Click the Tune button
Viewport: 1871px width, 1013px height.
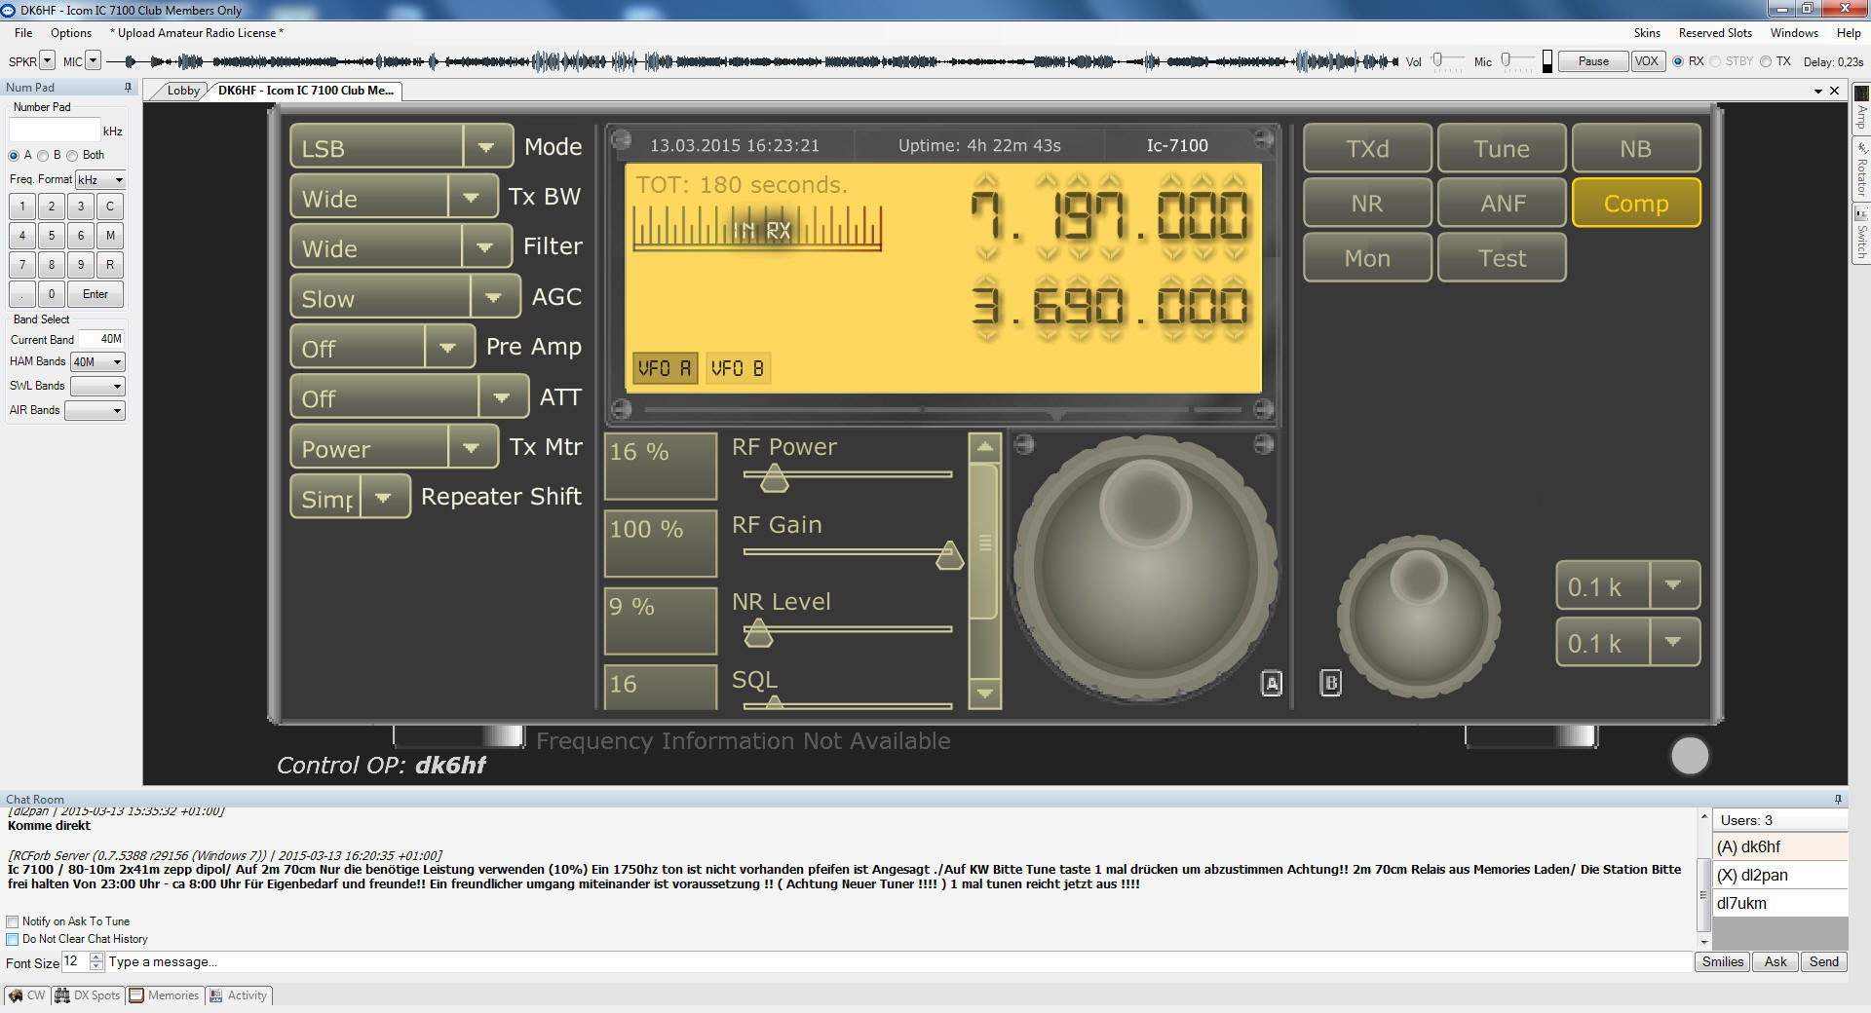(x=1502, y=148)
